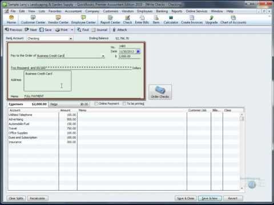Click the check number field

[130, 46]
